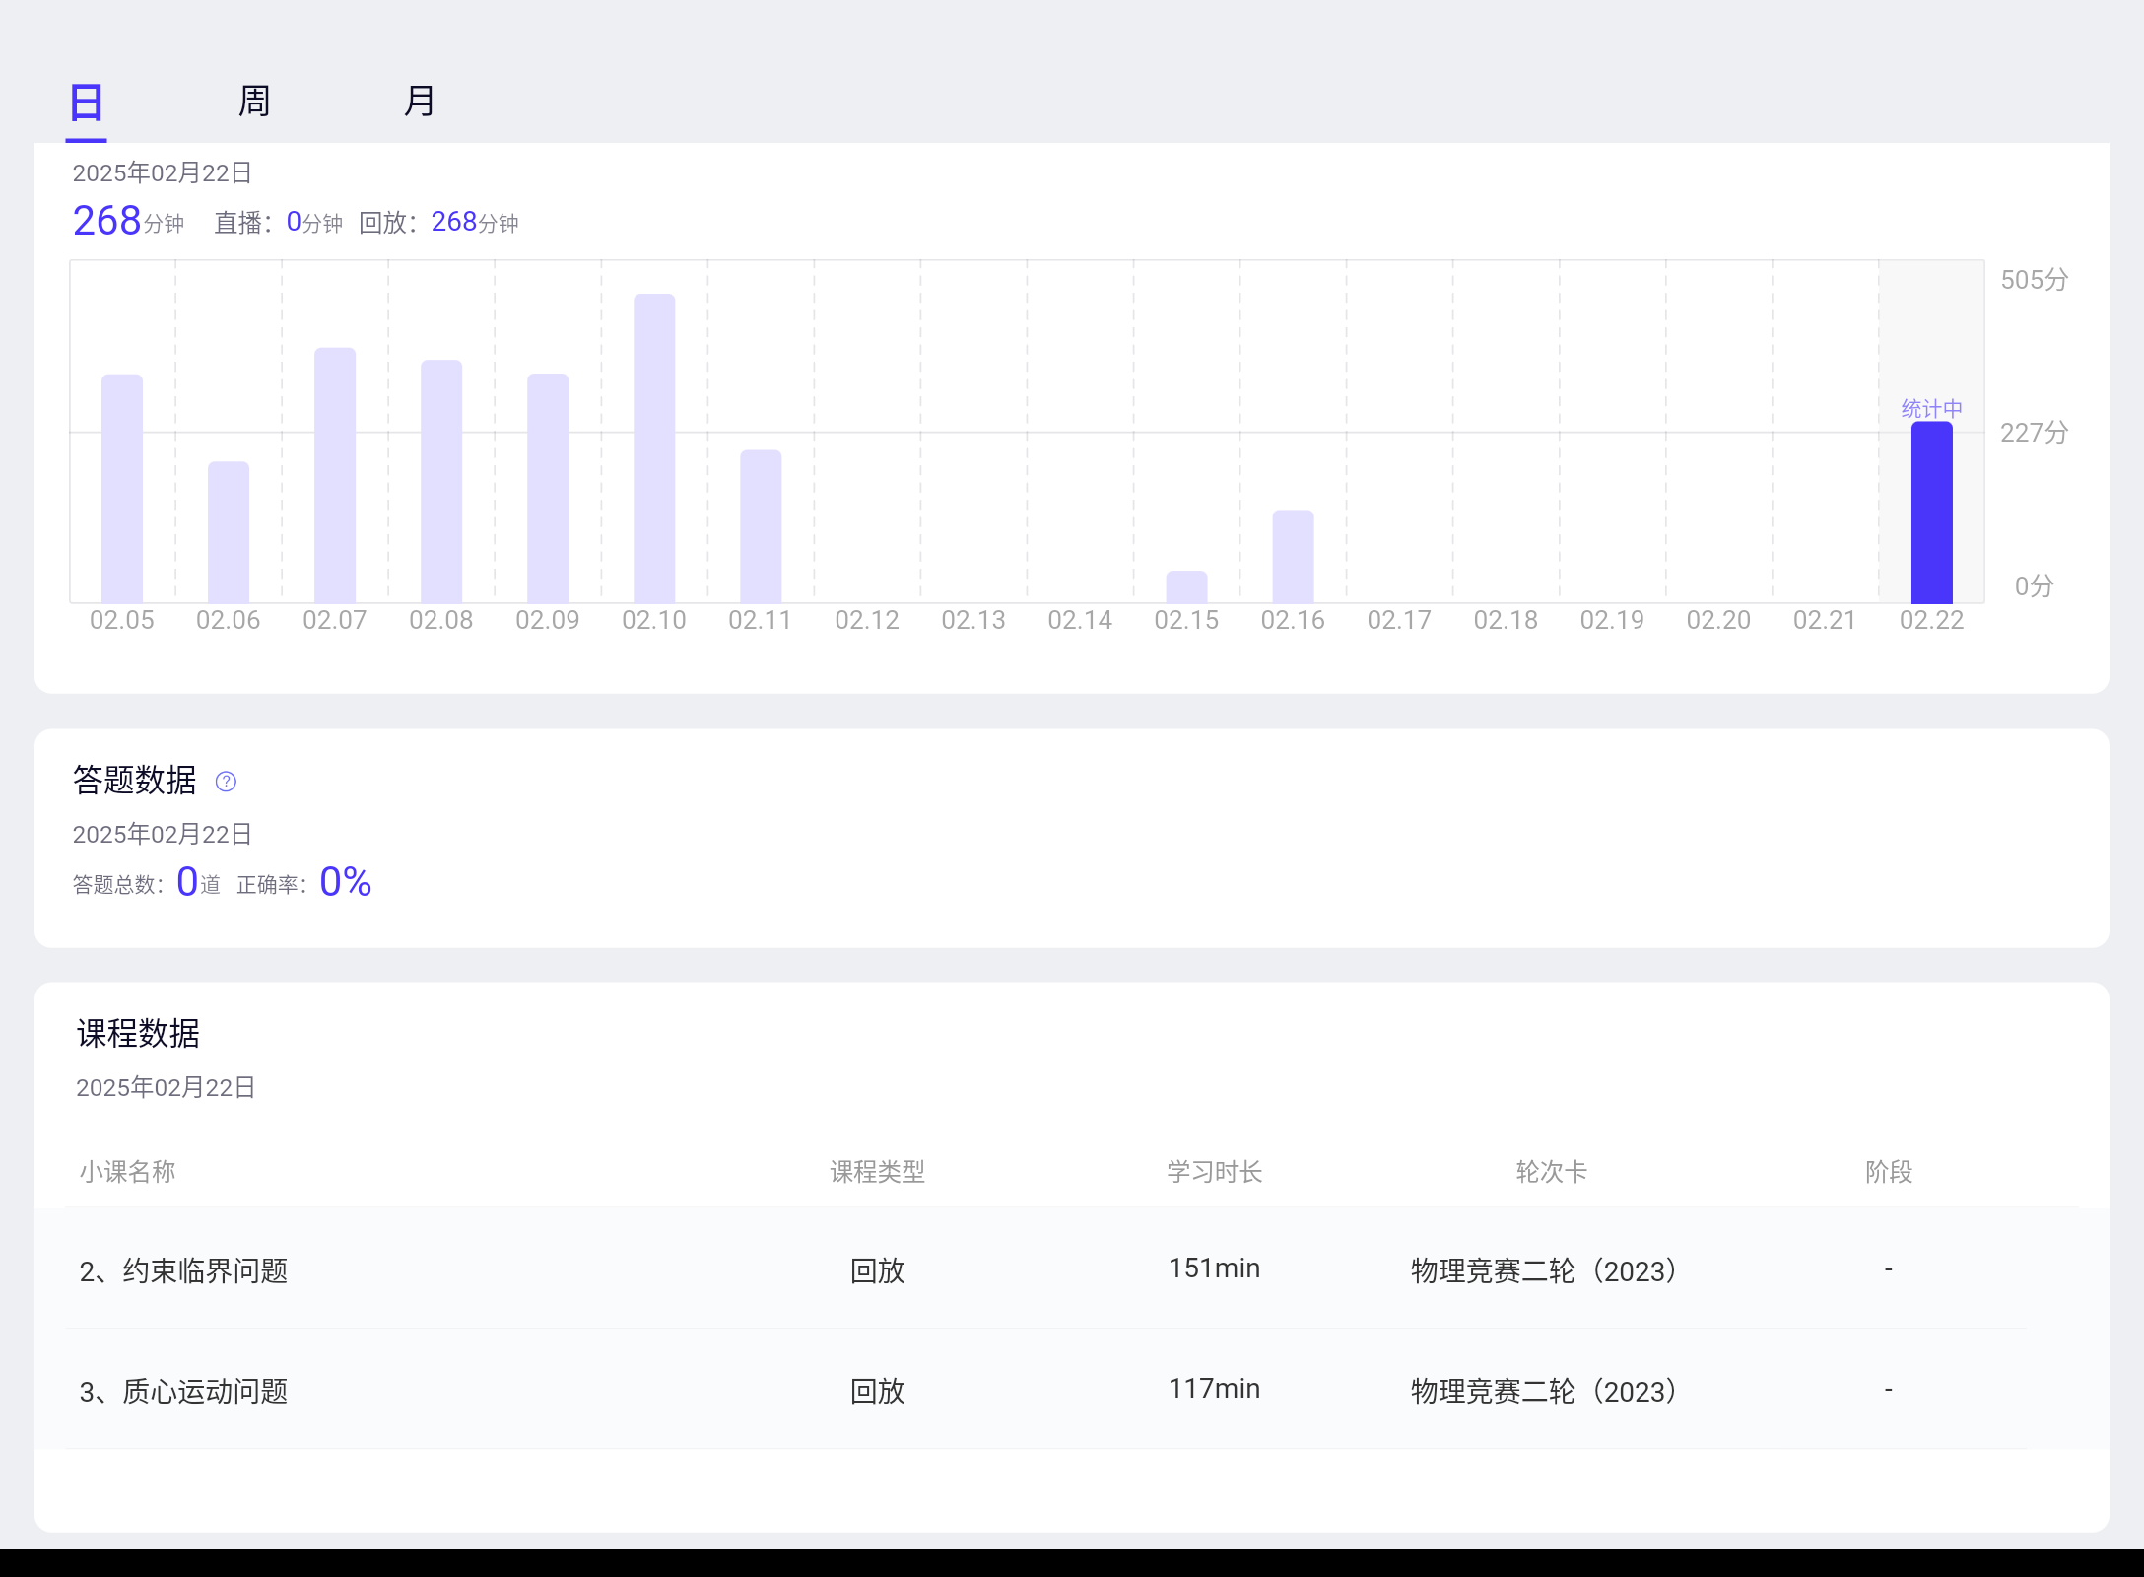Screen dimensions: 2144x1577
Task: Click the 正确率 0% value
Action: tap(304, 882)
